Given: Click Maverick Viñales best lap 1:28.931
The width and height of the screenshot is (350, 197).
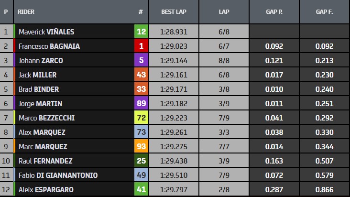Looking at the screenshot, I should click(x=174, y=32).
